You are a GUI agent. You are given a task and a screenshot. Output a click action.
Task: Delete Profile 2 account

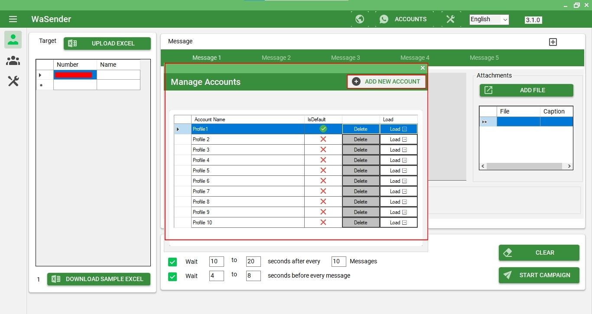[x=361, y=139]
